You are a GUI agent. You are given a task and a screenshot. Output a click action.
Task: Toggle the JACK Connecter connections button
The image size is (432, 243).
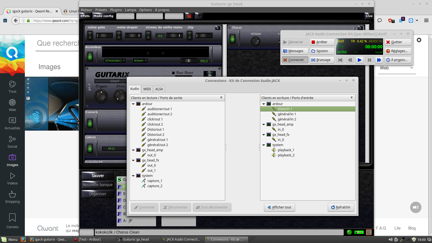295,60
